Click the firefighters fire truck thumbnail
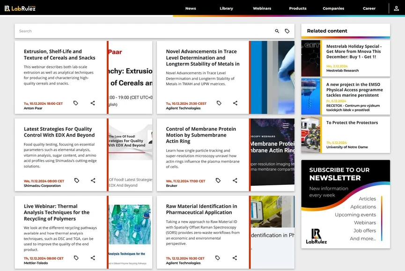The image size is (405, 271). (x=311, y=135)
